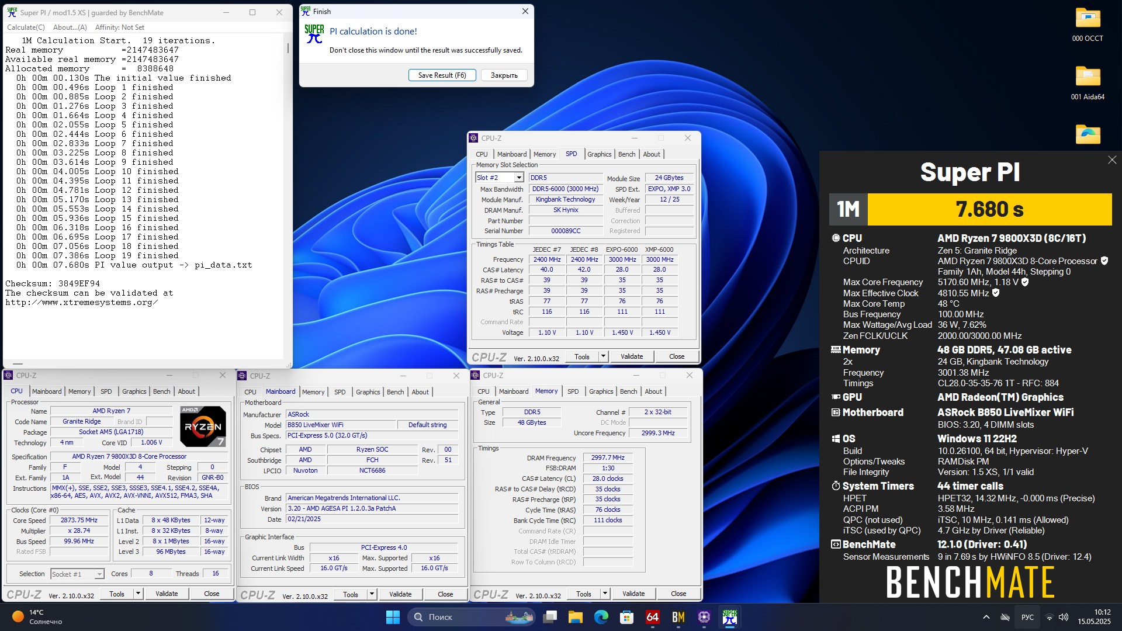The width and height of the screenshot is (1122, 631).
Task: Open Calculate(C) menu in Super PI
Action: 26,27
